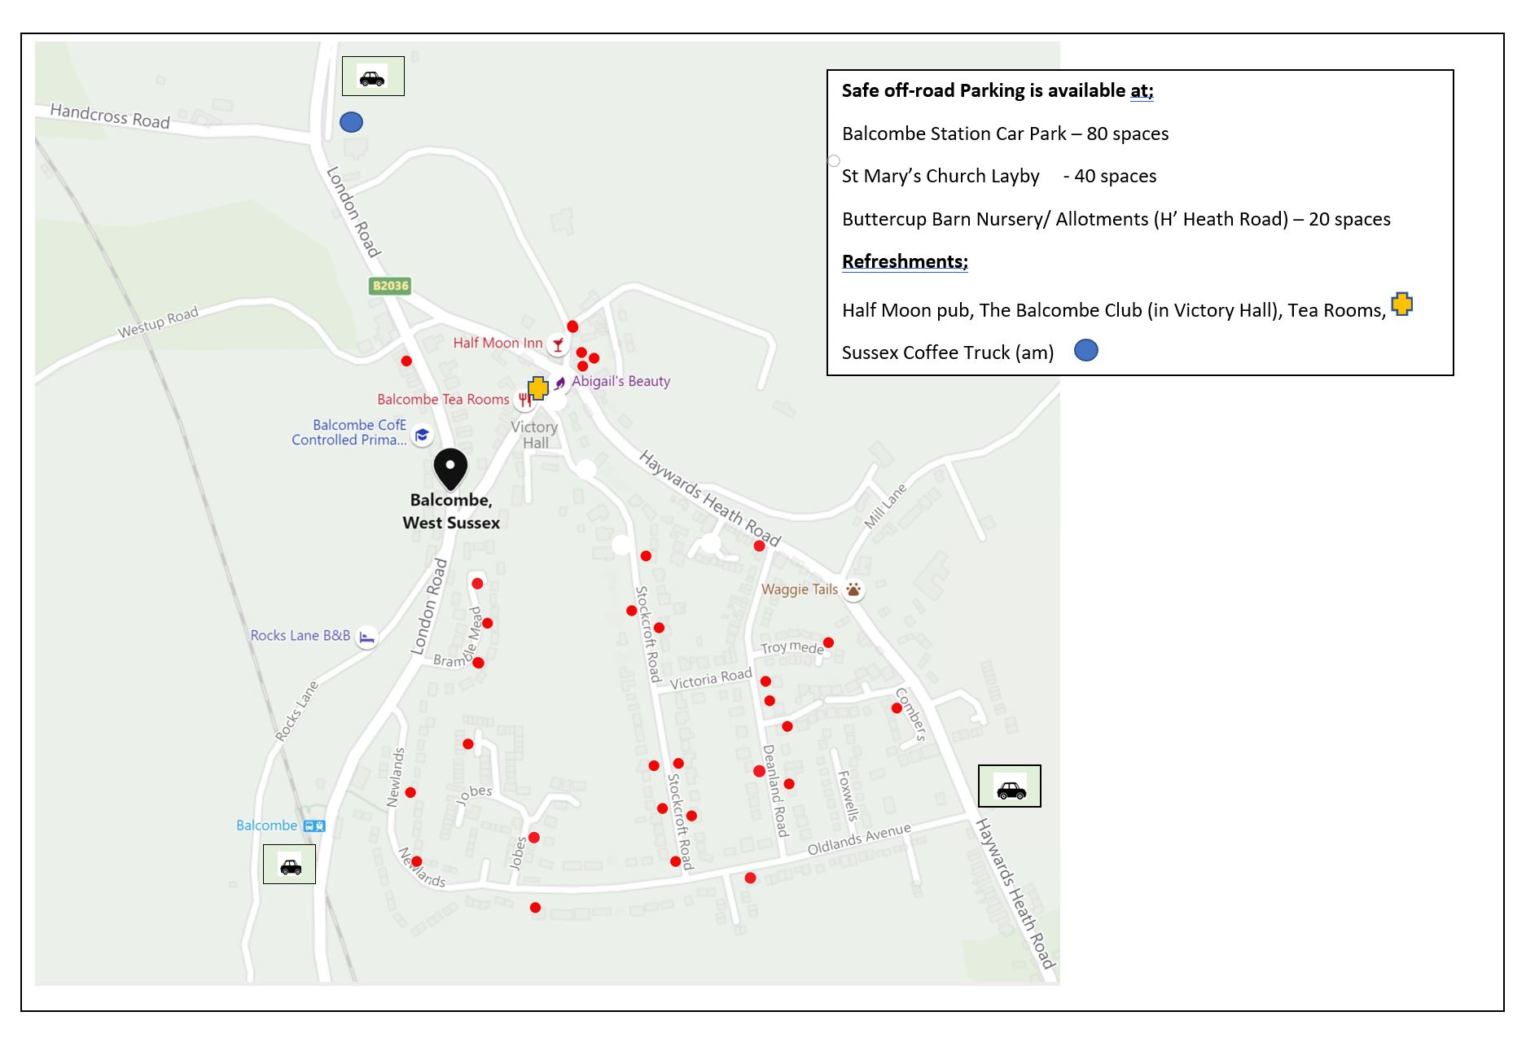Open the Balcombe railway station icon
Screen dimensions: 1526x1038
314,826
